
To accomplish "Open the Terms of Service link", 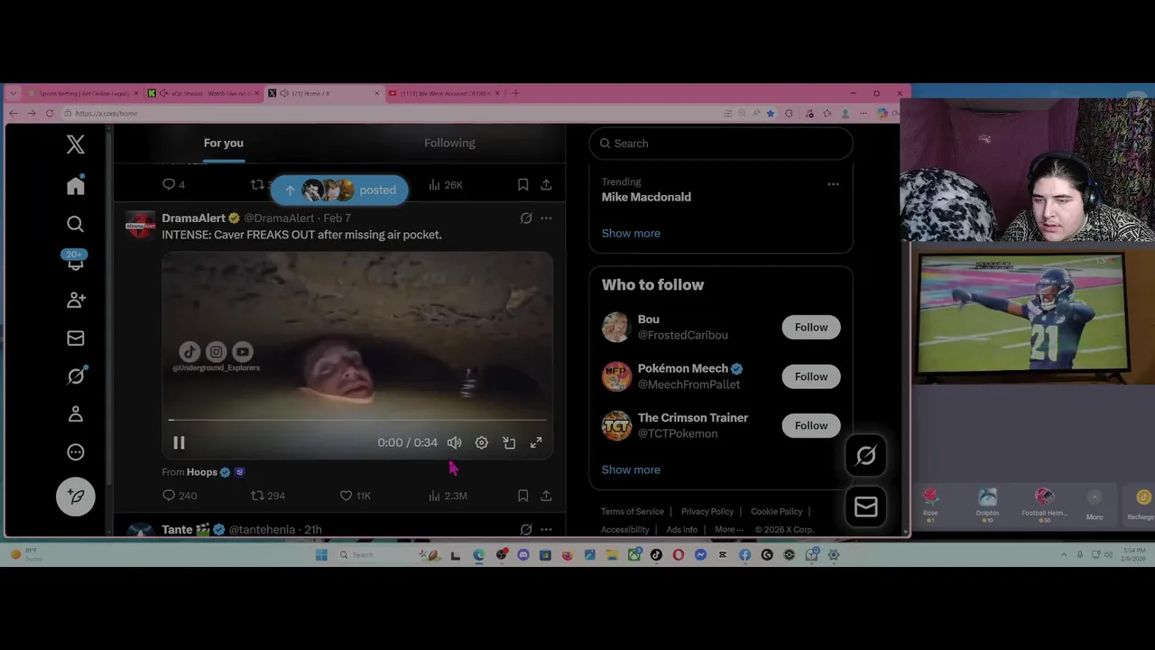I will (x=633, y=512).
